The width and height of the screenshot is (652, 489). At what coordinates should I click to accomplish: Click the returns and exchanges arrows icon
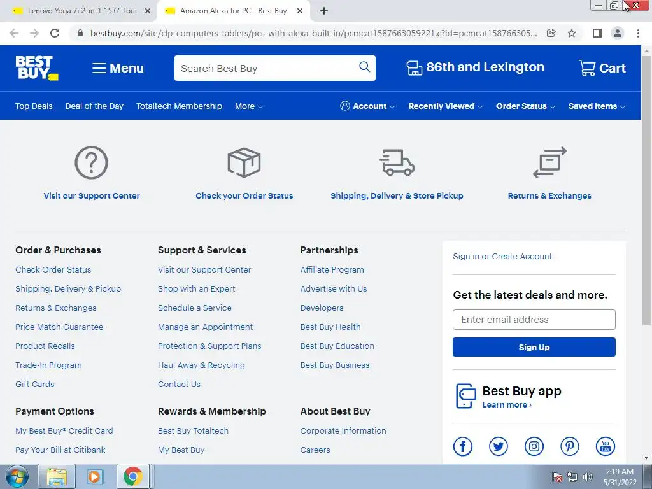549,162
